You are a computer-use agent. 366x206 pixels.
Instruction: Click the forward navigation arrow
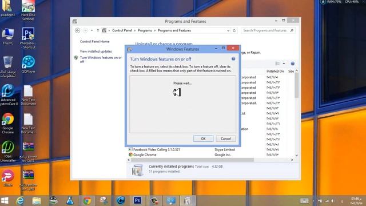(85, 30)
